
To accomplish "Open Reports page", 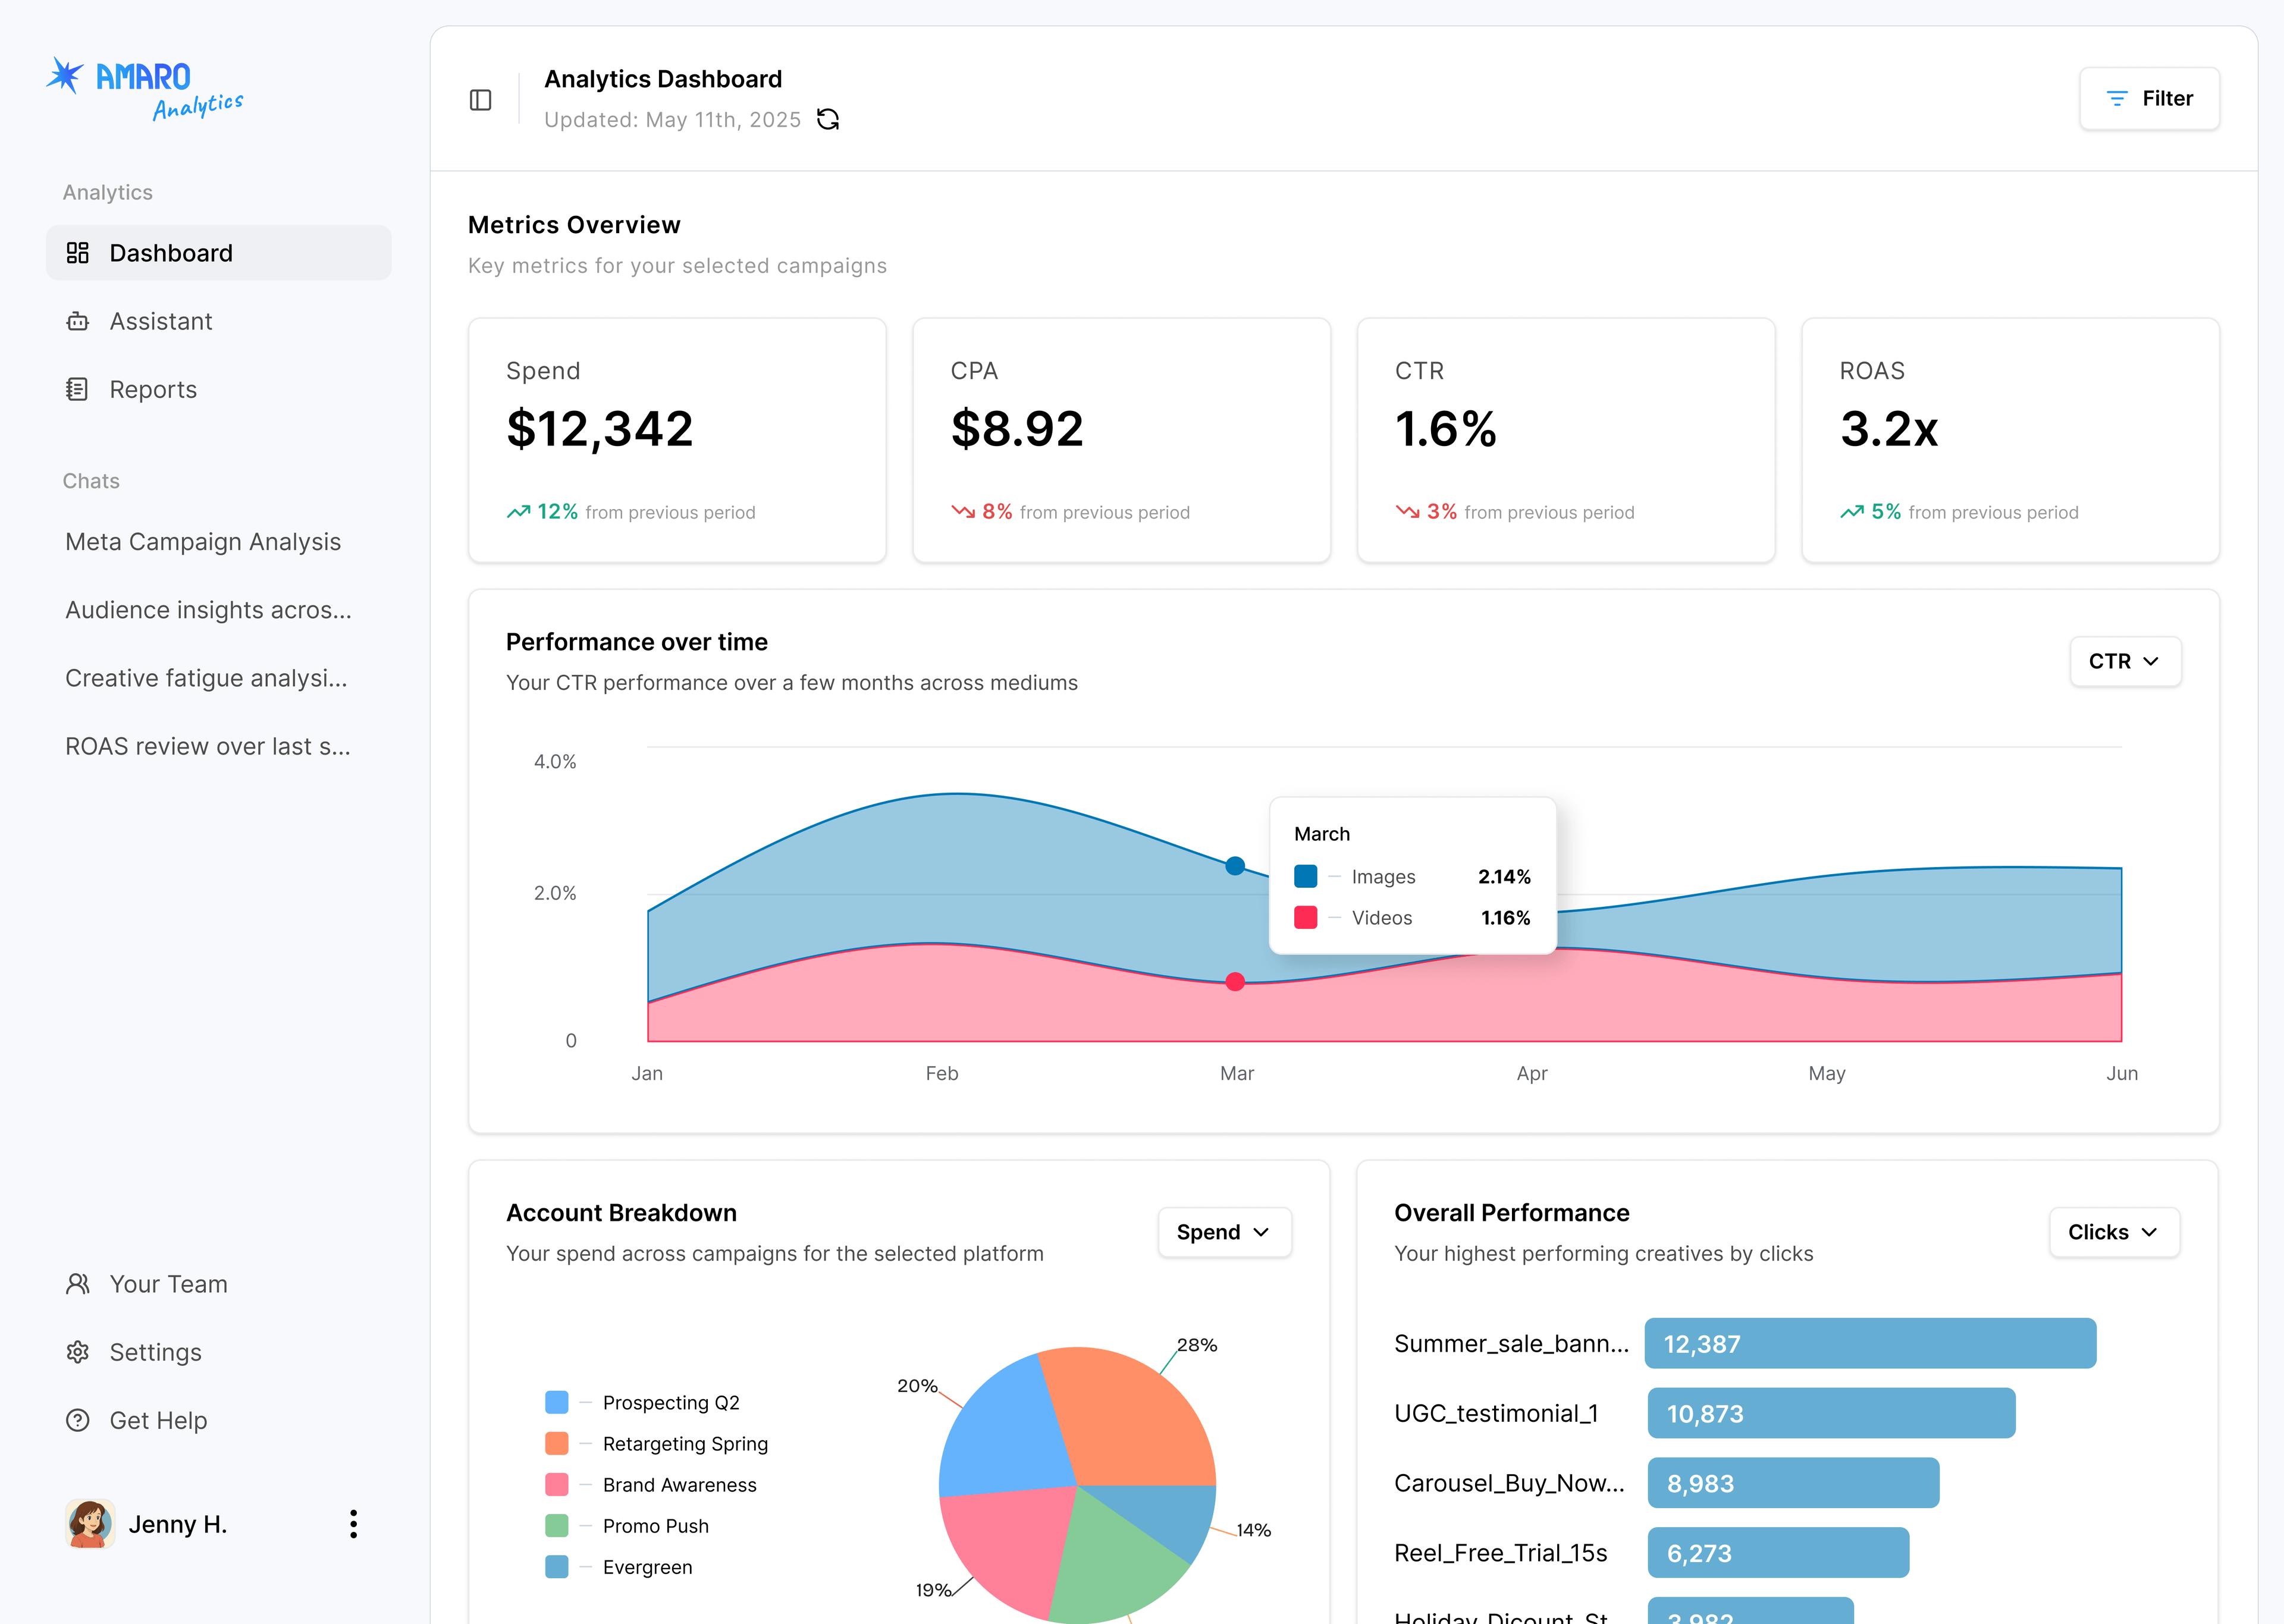I will pos(218,389).
